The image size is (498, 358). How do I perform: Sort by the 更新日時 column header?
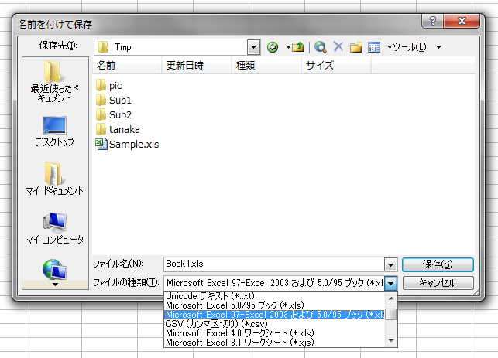pyautogui.click(x=197, y=66)
